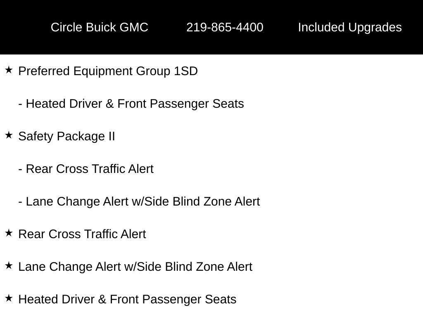Click the indented Heated Driver & Front Passenger Seats sub-item

coord(135,104)
